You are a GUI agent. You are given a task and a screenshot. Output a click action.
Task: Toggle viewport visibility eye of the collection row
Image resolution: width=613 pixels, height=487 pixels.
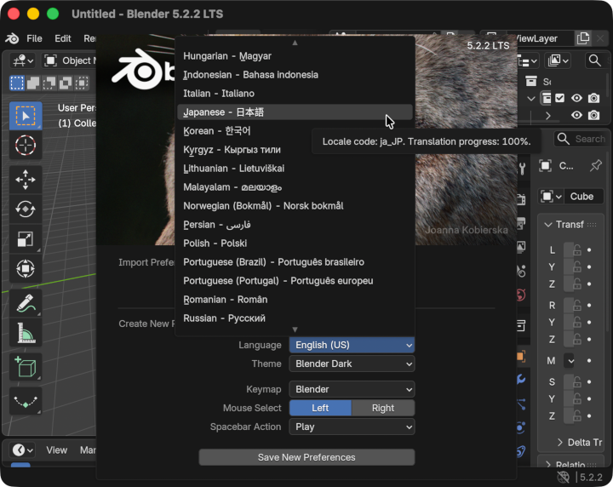click(576, 98)
